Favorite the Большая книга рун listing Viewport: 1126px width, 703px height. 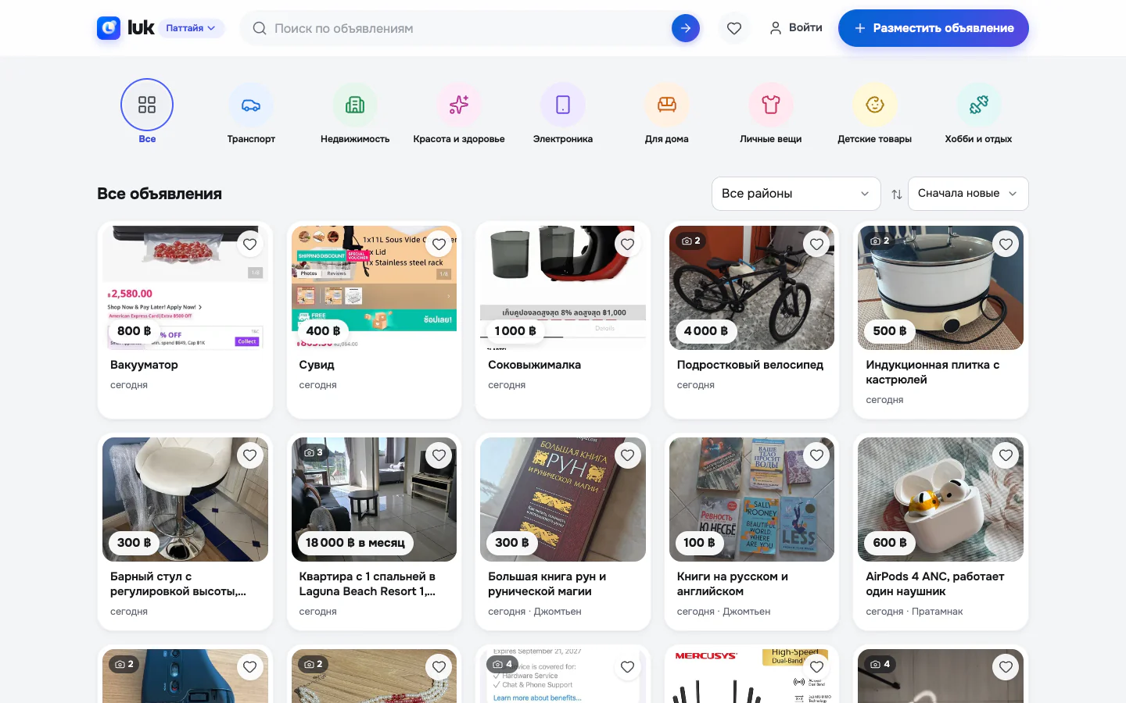pos(627,455)
